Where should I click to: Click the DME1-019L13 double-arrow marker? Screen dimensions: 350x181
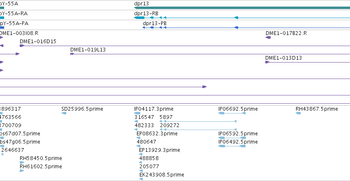pos(72,54)
